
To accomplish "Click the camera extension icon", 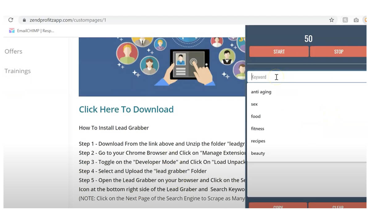I will click(x=356, y=20).
